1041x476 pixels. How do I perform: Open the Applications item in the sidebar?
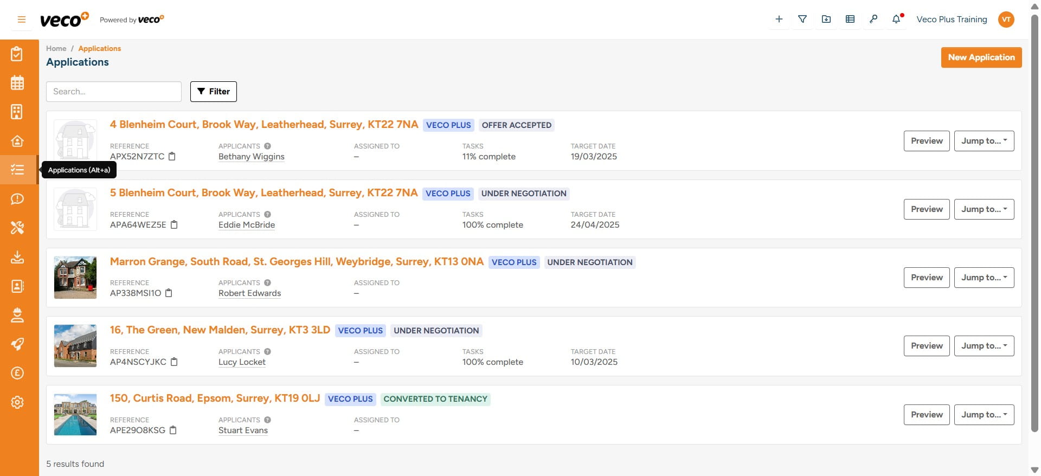(x=17, y=170)
